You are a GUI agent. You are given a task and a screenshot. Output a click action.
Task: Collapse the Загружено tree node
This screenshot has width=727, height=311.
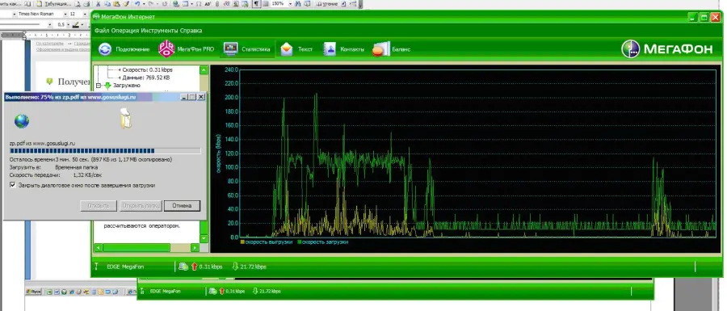99,86
